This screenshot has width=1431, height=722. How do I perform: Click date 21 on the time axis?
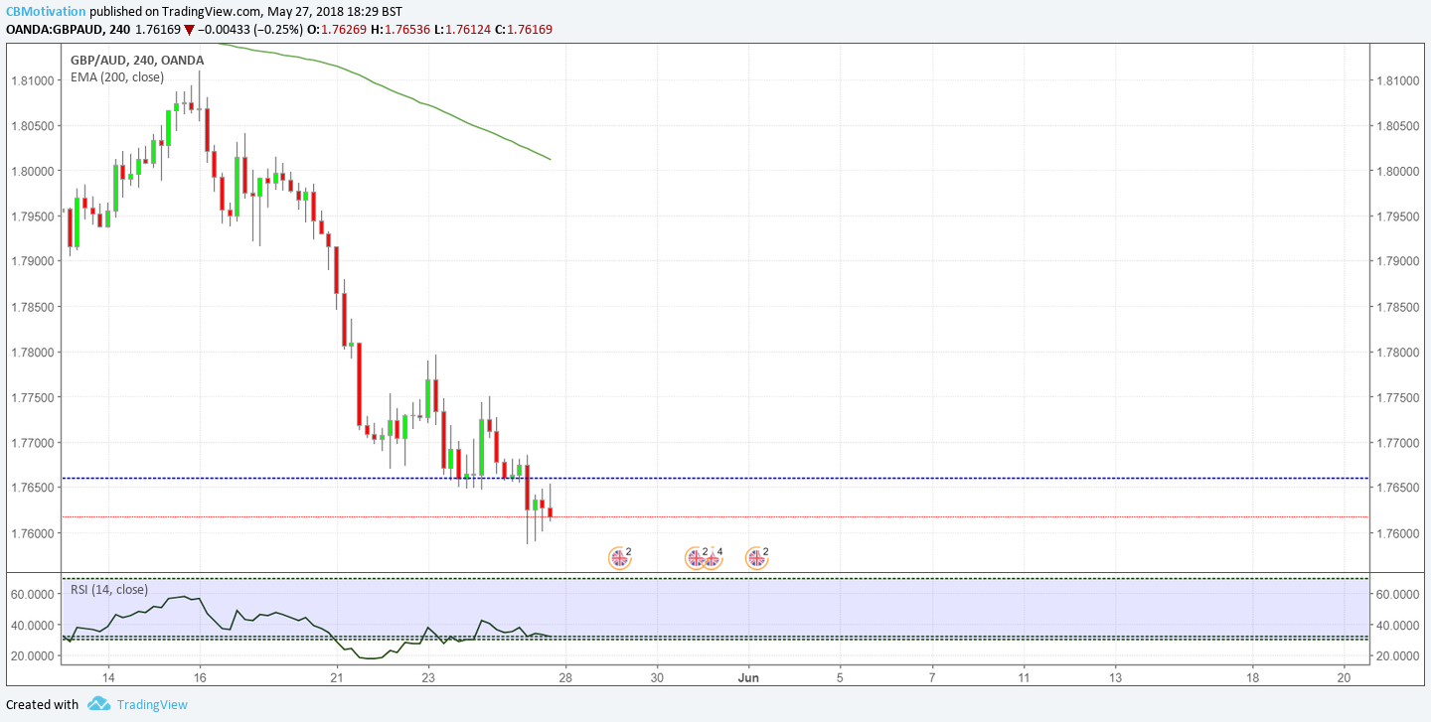click(x=337, y=677)
